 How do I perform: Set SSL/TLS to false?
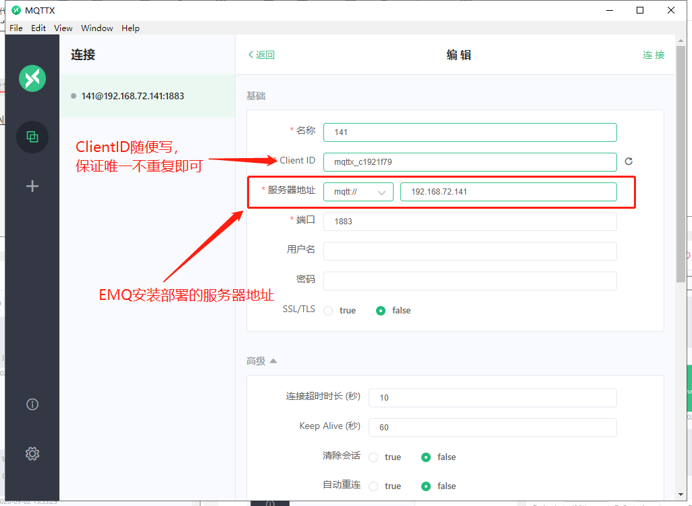tap(380, 311)
